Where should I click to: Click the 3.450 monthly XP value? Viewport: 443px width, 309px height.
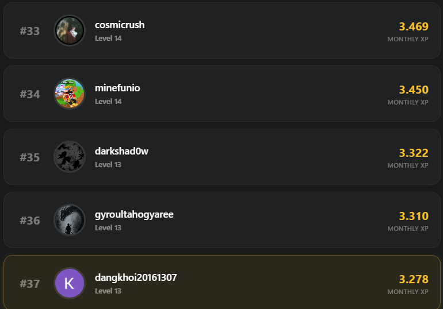click(x=414, y=90)
